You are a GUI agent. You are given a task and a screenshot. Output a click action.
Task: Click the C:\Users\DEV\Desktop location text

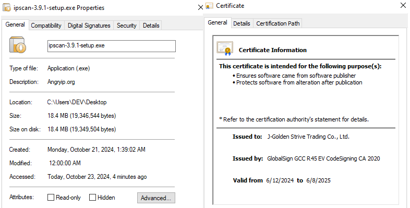77,102
